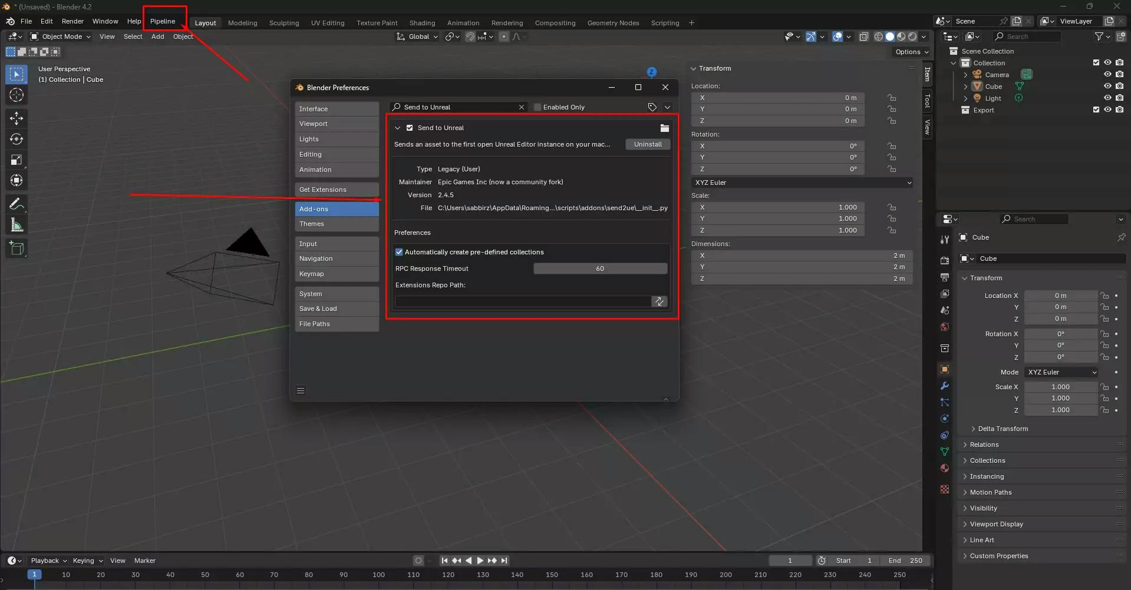The image size is (1131, 590).
Task: Open the Options dropdown in viewport
Action: coord(912,52)
